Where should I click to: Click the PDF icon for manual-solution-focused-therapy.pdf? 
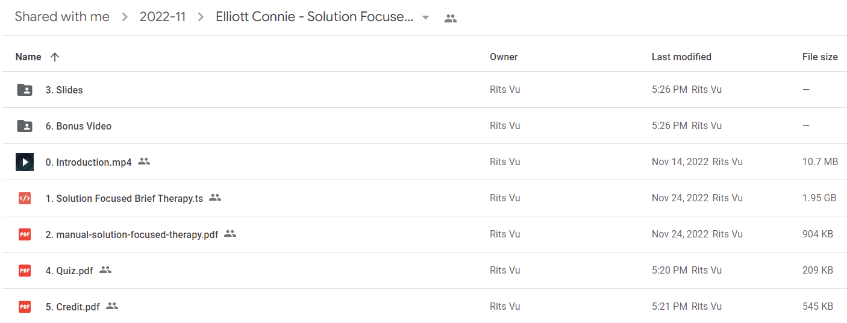tap(25, 234)
